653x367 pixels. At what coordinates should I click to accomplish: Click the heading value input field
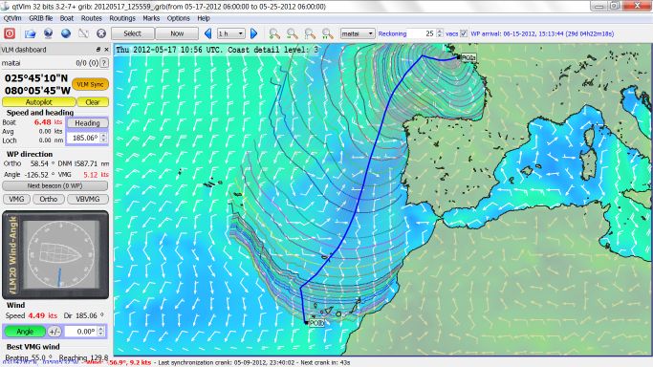[84, 138]
